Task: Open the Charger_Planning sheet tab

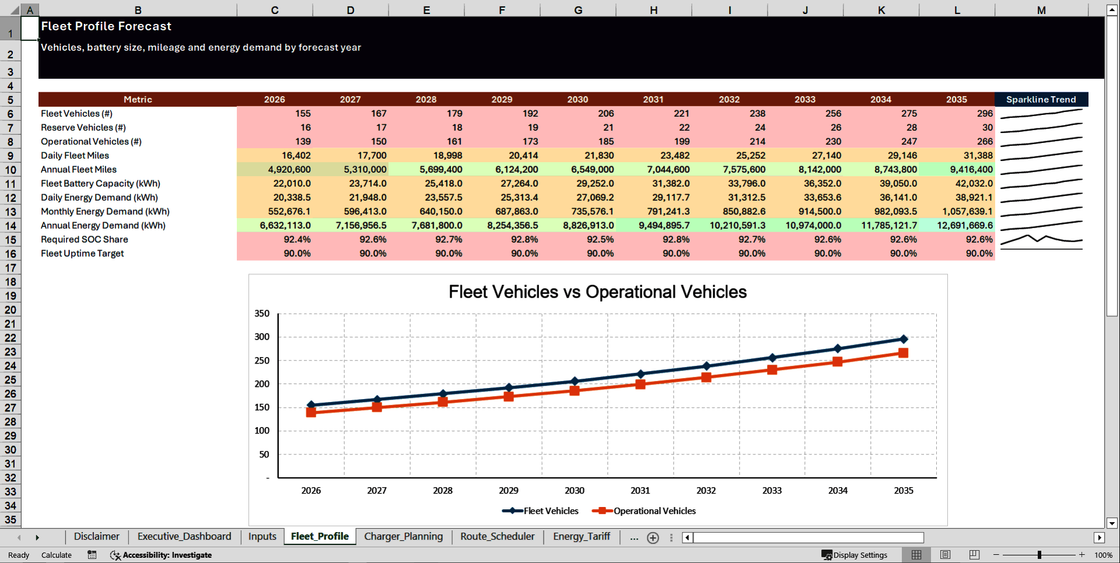Action: (x=404, y=537)
